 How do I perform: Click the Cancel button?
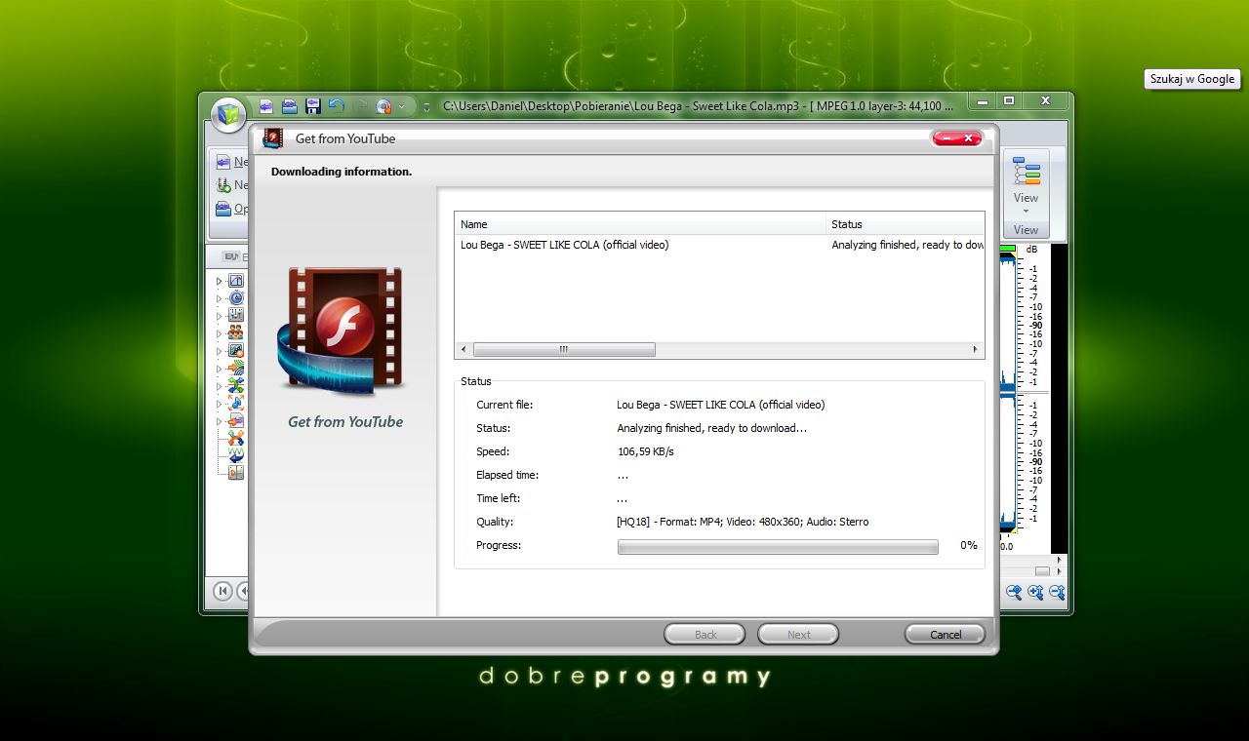(x=945, y=634)
